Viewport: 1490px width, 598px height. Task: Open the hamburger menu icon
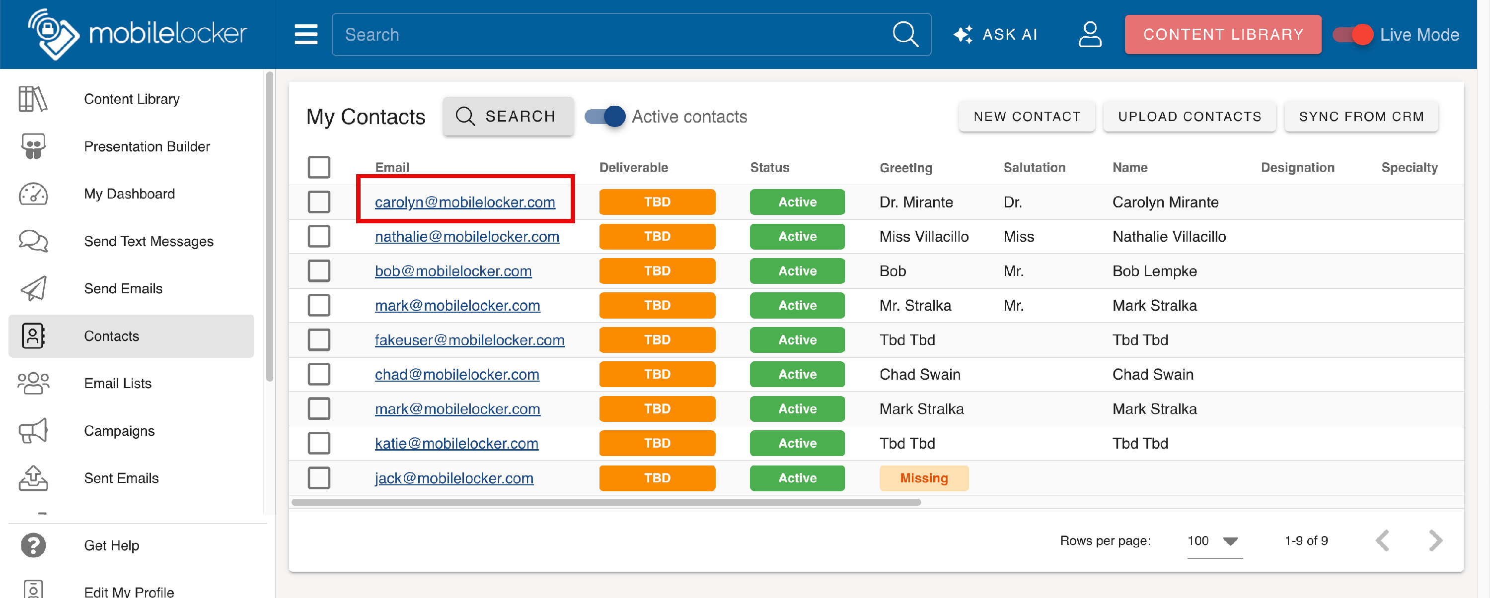[x=306, y=35]
